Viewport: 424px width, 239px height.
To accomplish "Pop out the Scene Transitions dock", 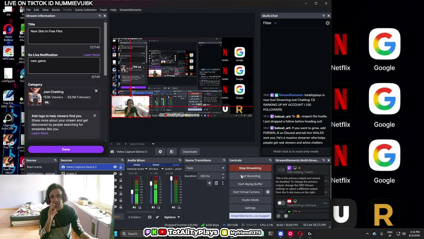I will pos(224,160).
